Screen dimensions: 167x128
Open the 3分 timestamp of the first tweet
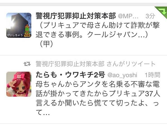pos(150,16)
